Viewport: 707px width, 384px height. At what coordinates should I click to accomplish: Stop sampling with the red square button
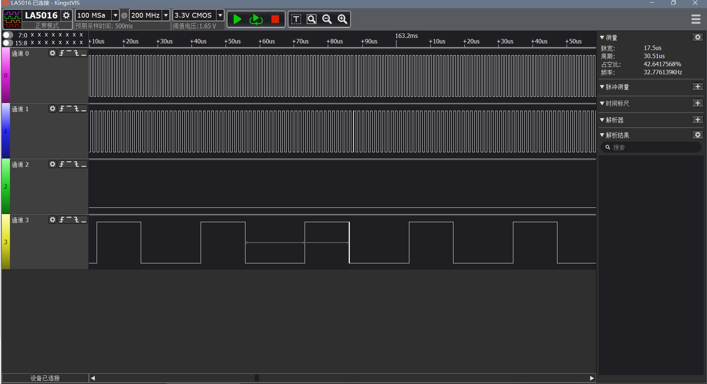(x=275, y=19)
